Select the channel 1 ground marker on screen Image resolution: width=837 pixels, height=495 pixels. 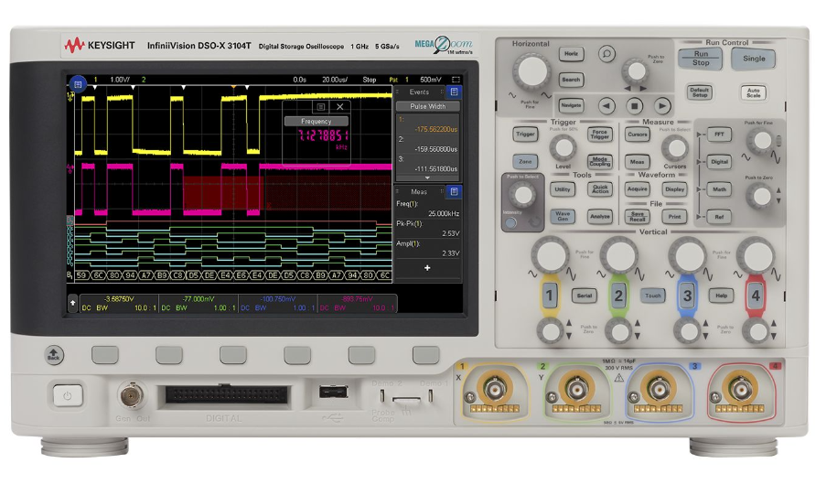[x=70, y=96]
